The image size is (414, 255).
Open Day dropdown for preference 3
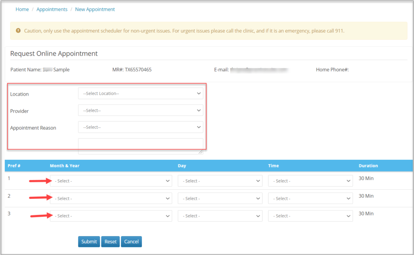tap(220, 216)
